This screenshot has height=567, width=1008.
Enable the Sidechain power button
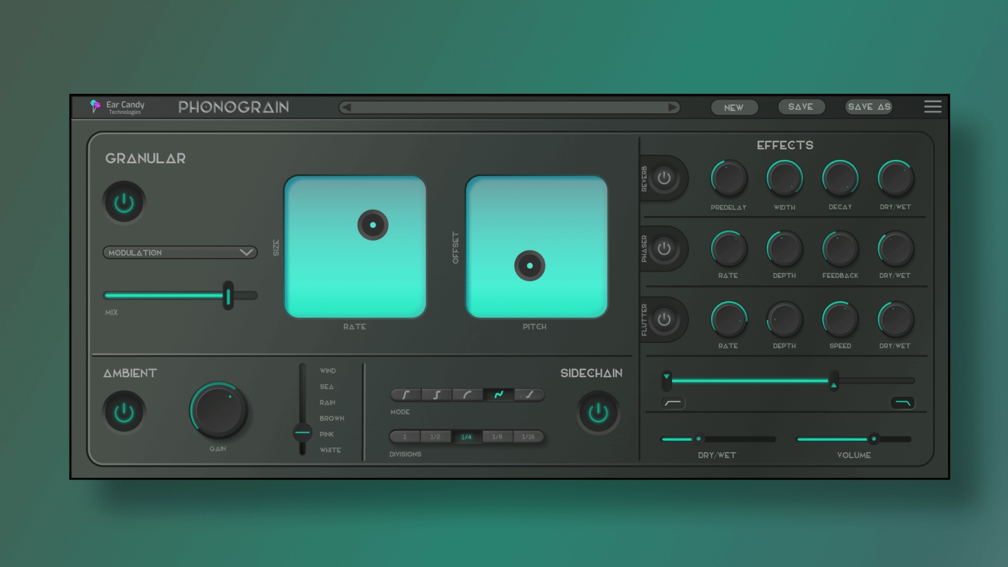pos(598,413)
